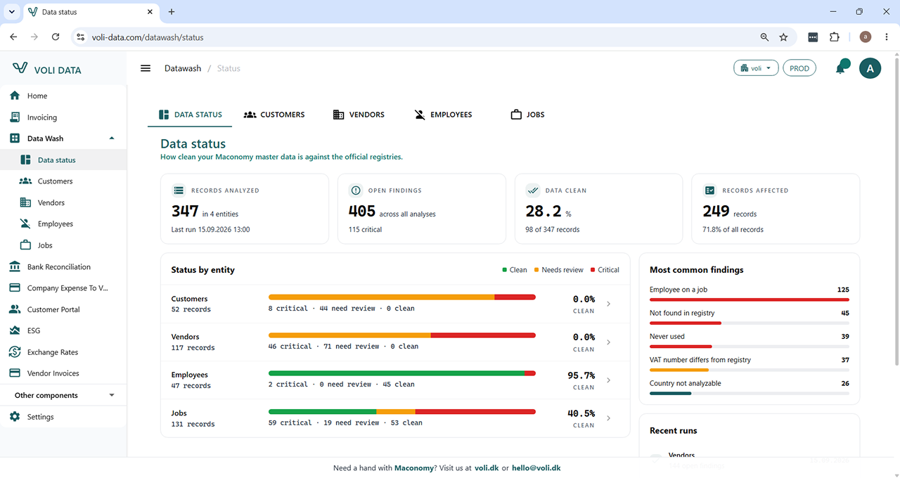Viewport: 900px width, 478px height.
Task: Open the voli.dk footer link
Action: click(x=487, y=467)
